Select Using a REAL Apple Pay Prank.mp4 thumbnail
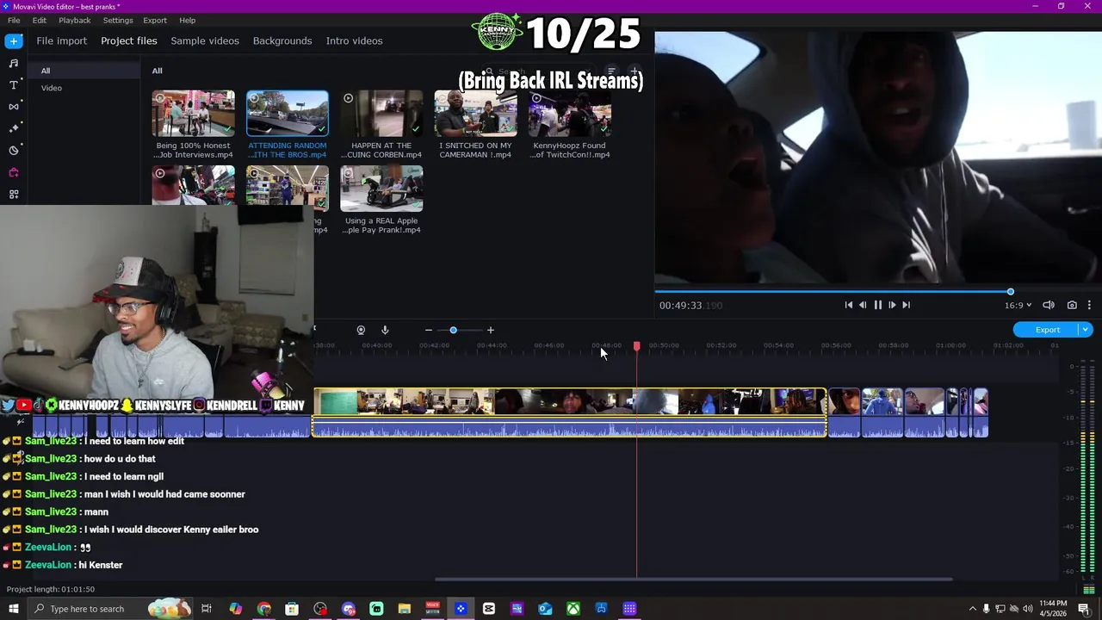Screen dimensions: 1102x620 tap(381, 189)
